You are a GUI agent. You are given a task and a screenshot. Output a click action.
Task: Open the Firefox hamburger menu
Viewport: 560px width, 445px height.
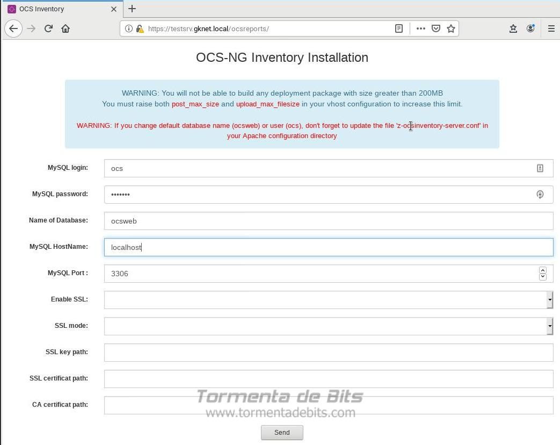[551, 28]
